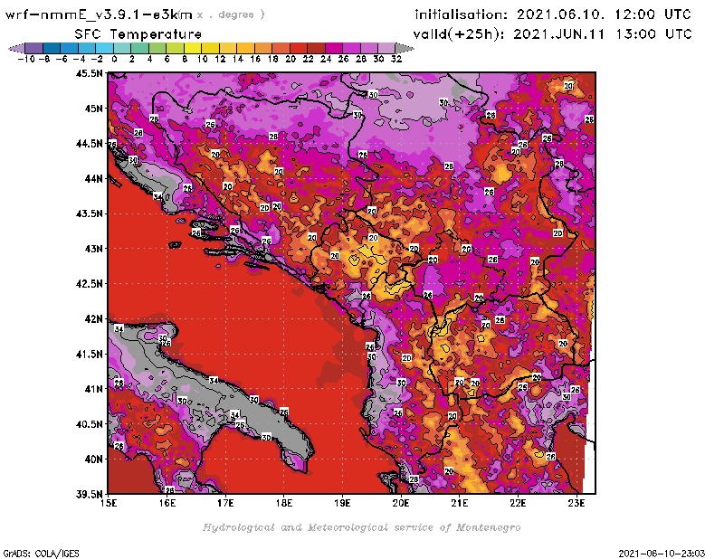Click the below -10 arrow on the legend

(16, 49)
